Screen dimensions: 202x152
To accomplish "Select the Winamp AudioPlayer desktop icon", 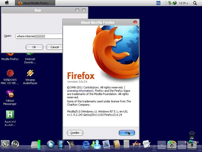I will point(30,77).
